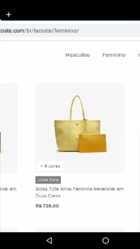Open the cut-off menu item after Feminino

tap(139, 55)
